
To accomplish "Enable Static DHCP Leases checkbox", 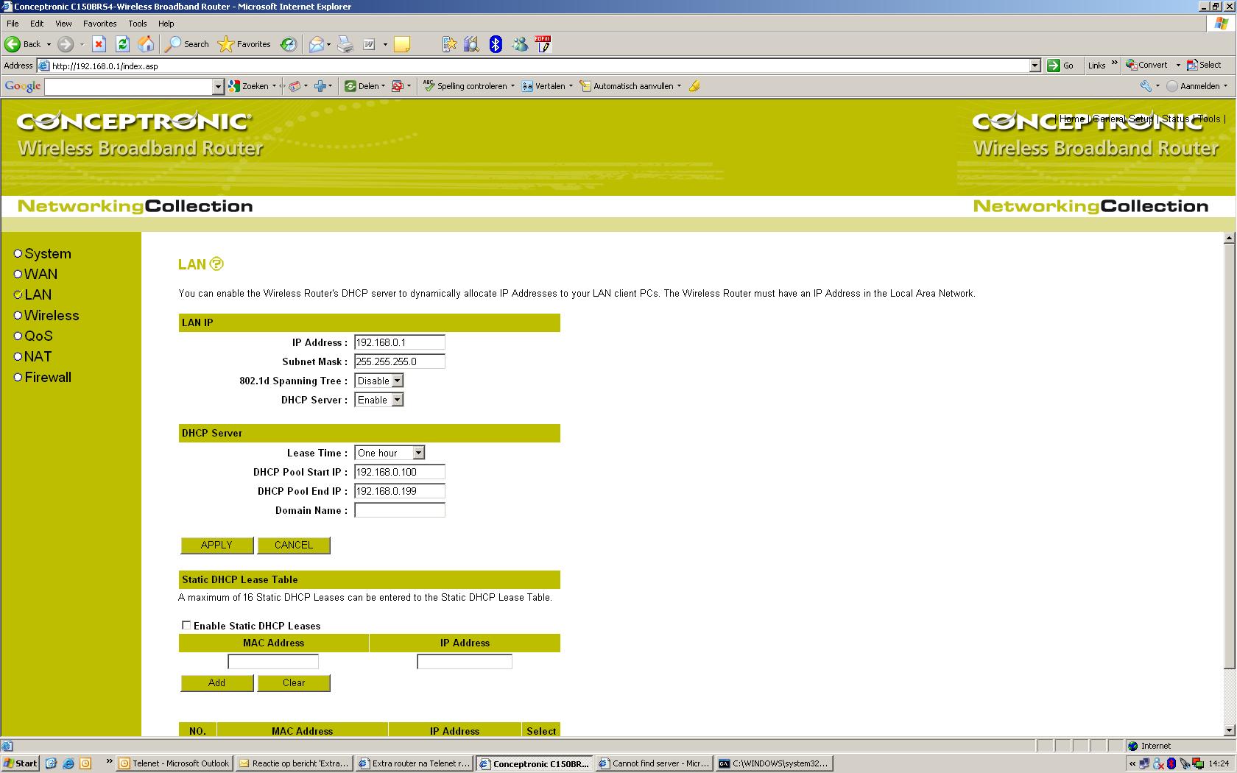I will pos(186,625).
